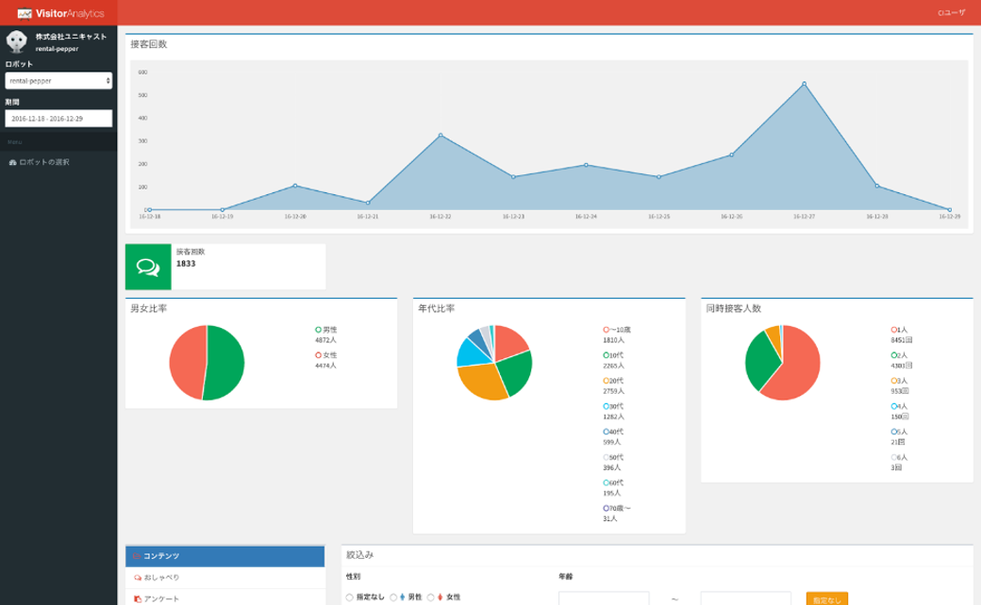This screenshot has height=605, width=981.
Task: Click the user icon in top bar
Action: click(940, 13)
